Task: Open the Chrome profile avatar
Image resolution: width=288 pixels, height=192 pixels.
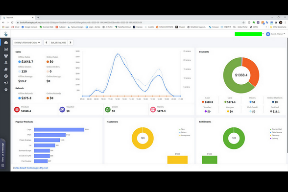Action: click(281, 23)
